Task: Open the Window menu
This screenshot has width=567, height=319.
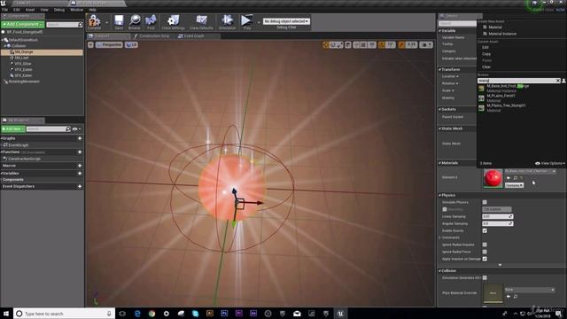Action: click(77, 10)
